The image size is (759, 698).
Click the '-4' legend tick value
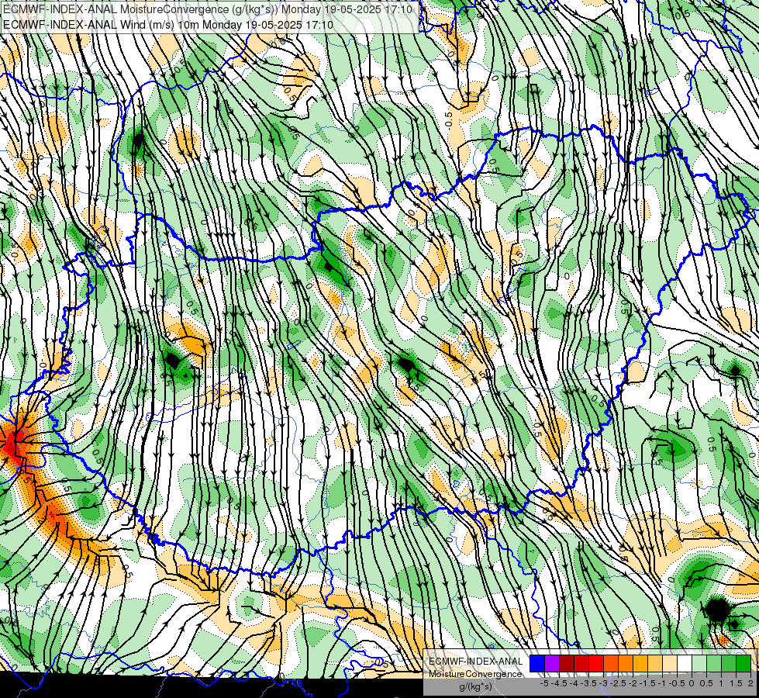[x=574, y=683]
